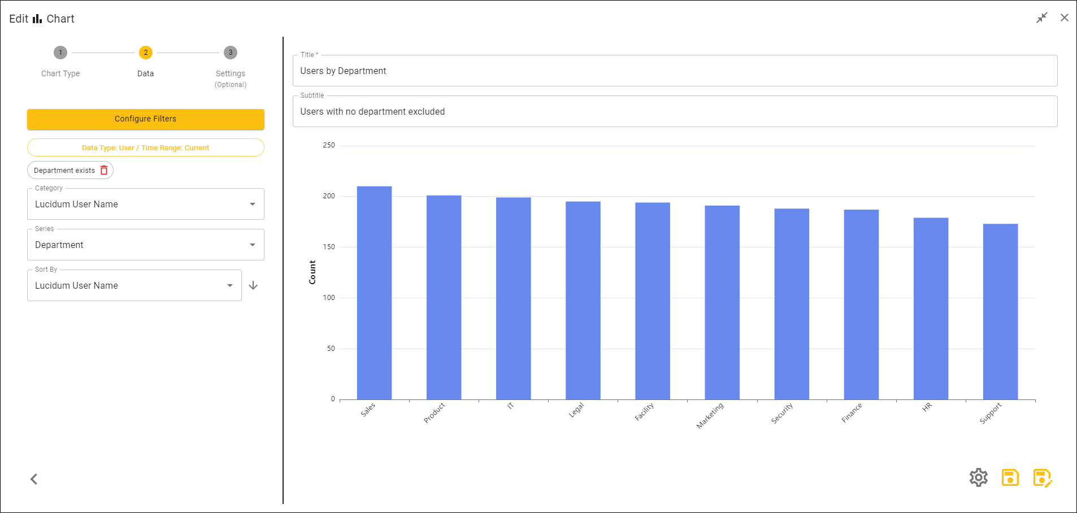Viewport: 1077px width, 513px height.
Task: Click the Sales bar in chart
Action: pos(374,293)
